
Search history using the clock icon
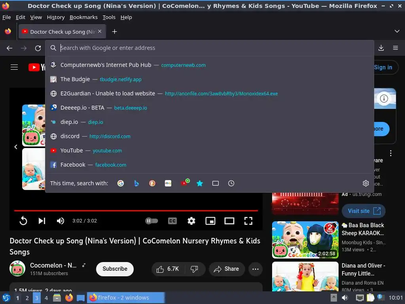tap(231, 183)
